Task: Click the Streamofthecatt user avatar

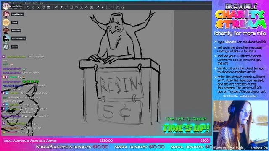Action: [6, 39]
